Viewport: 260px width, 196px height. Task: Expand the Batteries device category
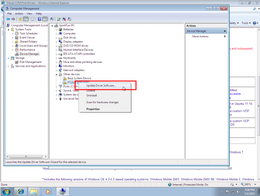[x=56, y=29]
